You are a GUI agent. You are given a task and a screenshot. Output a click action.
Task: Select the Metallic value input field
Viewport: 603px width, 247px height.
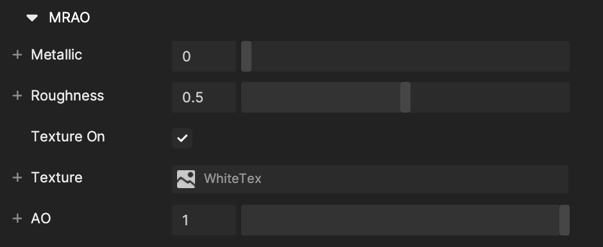tap(204, 56)
